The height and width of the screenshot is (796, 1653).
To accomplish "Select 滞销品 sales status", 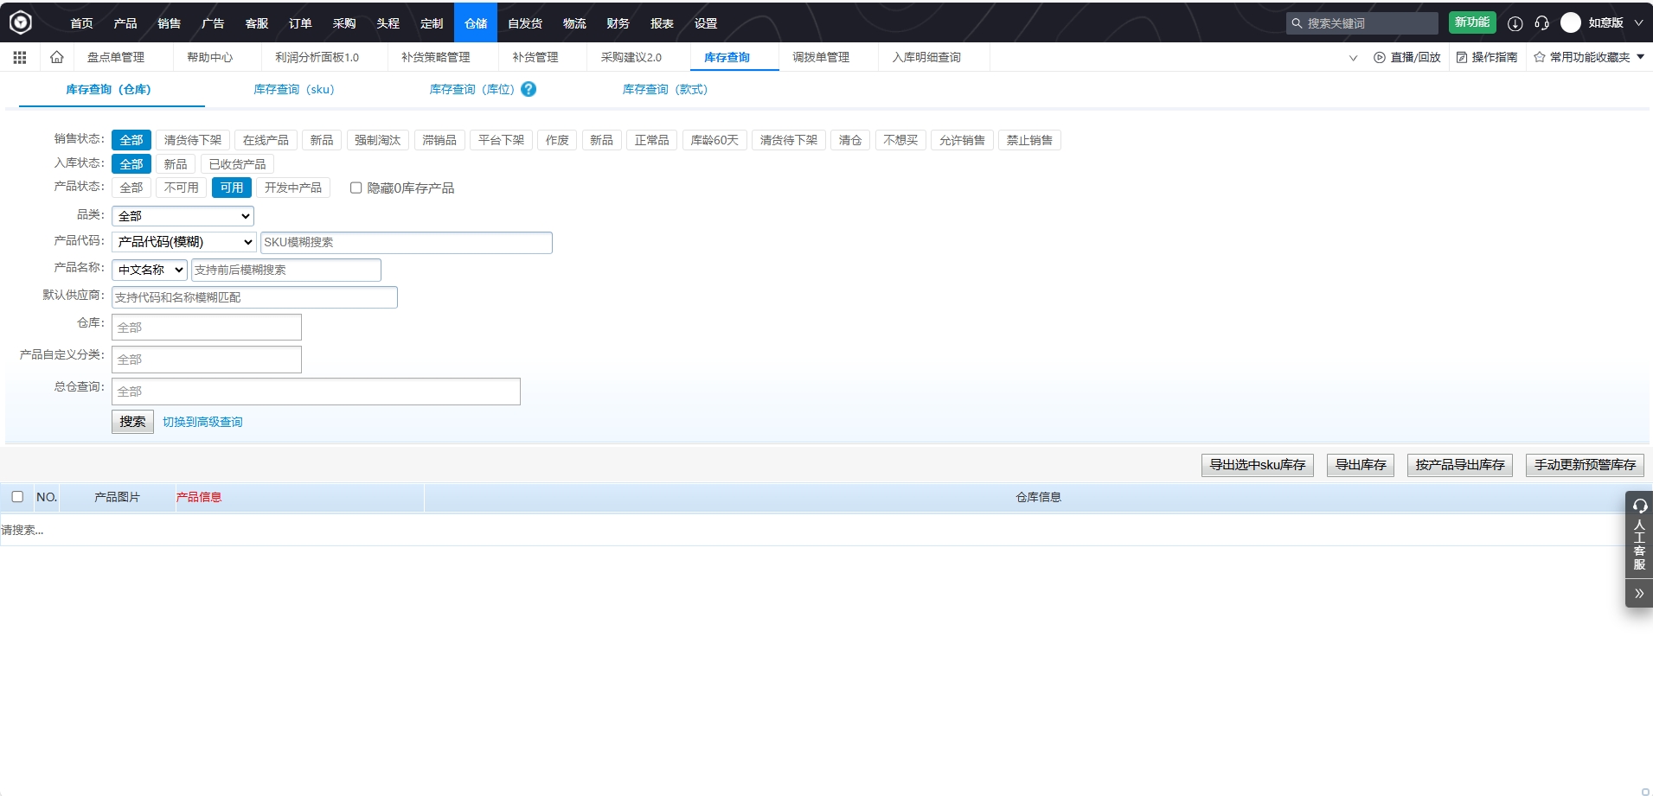I will [439, 140].
